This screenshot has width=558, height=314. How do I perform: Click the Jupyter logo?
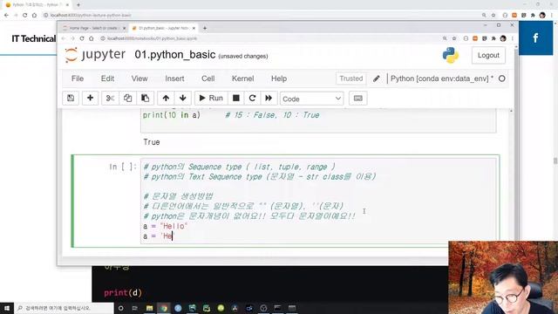tap(95, 55)
